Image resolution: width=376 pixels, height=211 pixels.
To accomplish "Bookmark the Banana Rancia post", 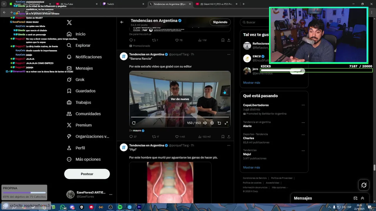I will [223, 137].
